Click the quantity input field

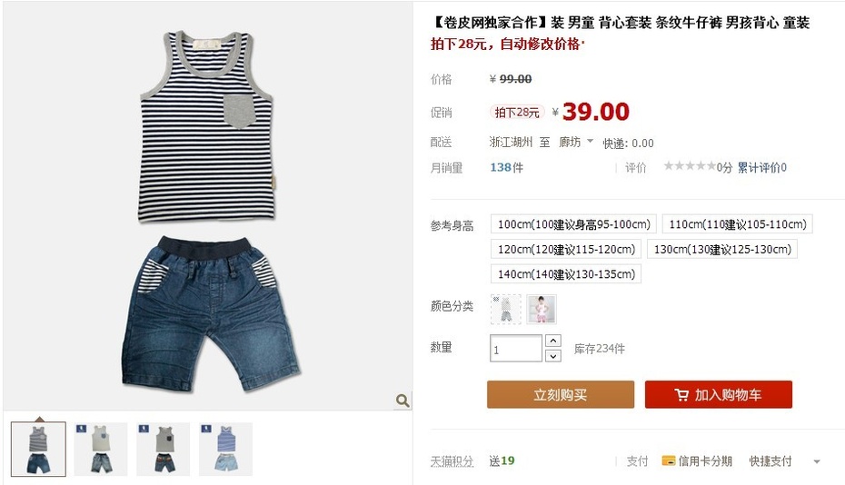[516, 348]
